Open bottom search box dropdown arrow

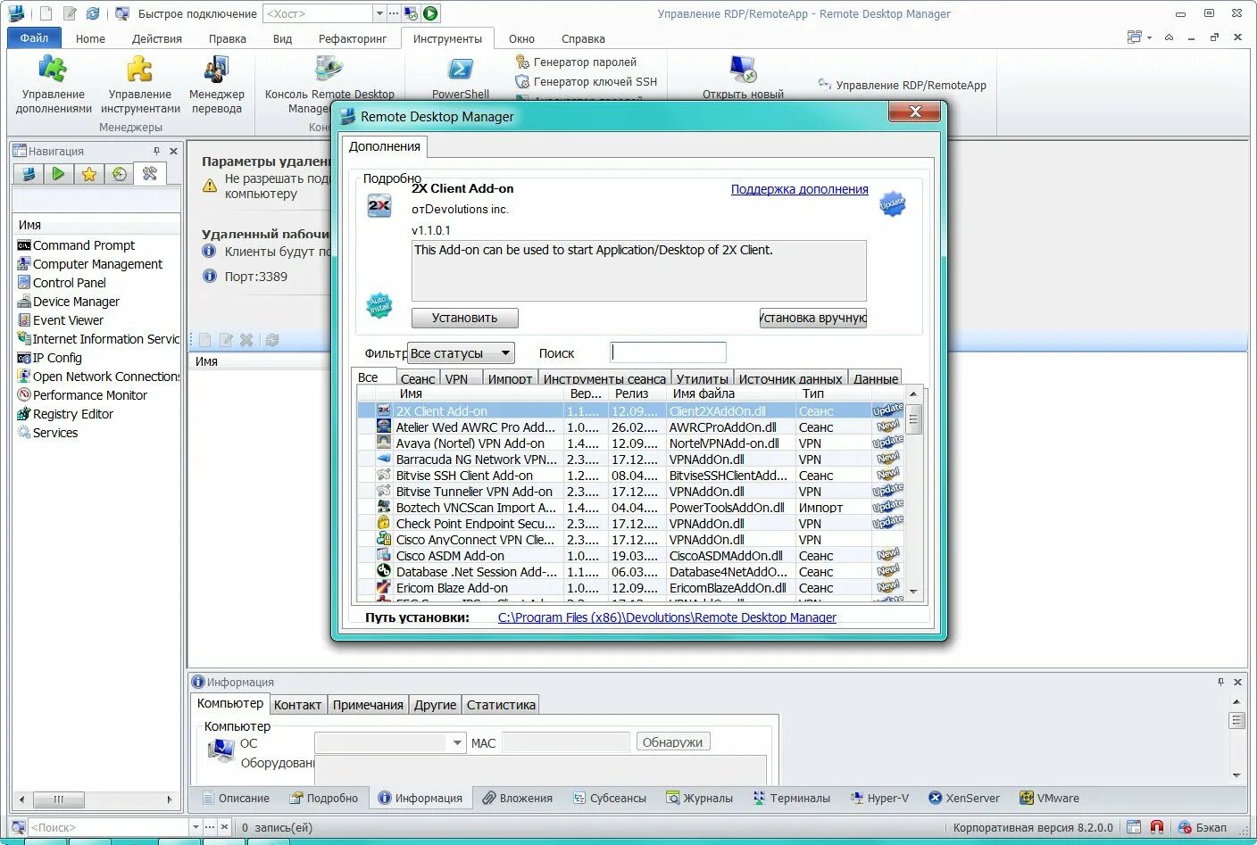(196, 827)
